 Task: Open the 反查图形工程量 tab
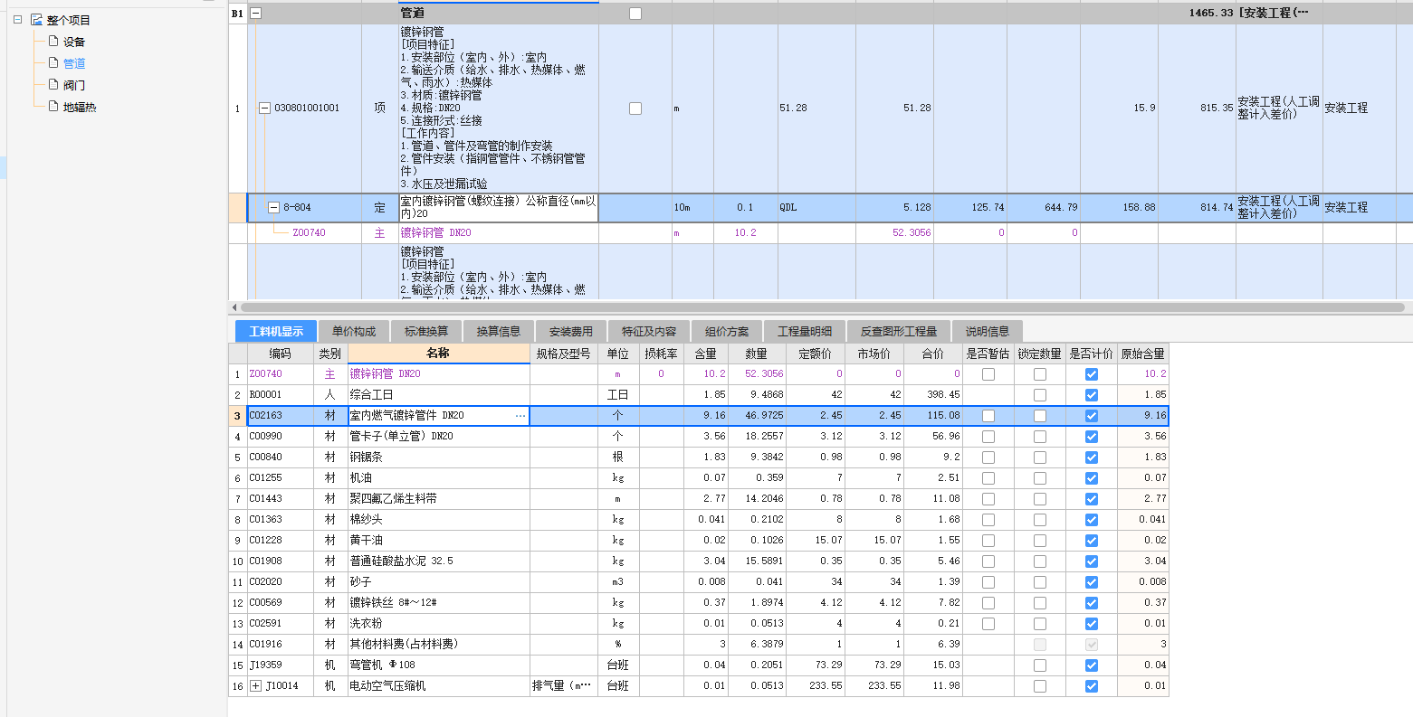point(898,332)
